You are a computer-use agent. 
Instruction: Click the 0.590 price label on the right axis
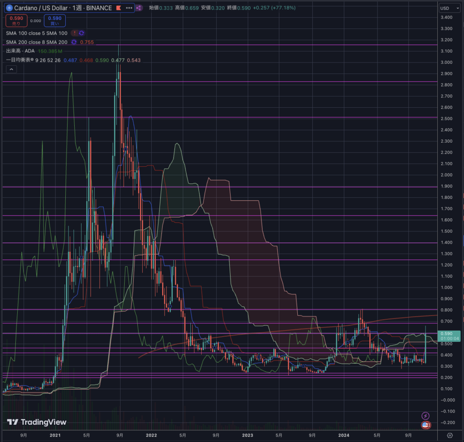(x=448, y=333)
